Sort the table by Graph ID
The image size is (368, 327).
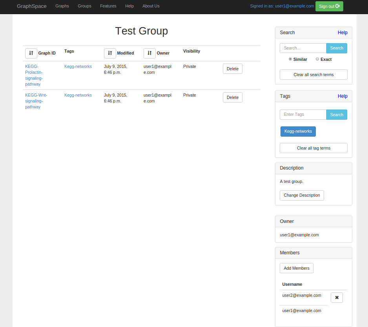coord(31,53)
